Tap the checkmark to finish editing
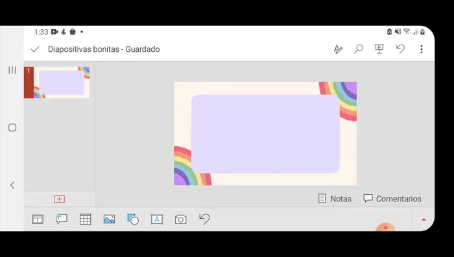454x257 pixels. (x=35, y=49)
